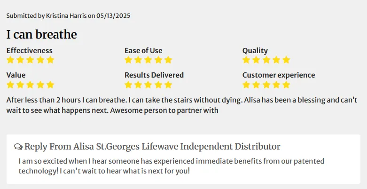Click the first star under Quality
This screenshot has width=367, height=189.
246,60
